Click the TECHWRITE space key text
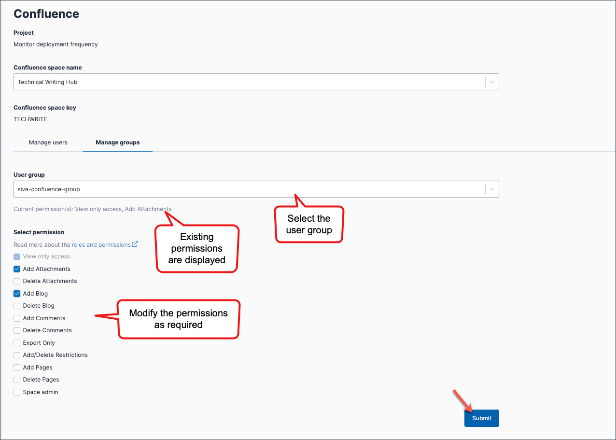616x440 pixels. click(x=30, y=119)
